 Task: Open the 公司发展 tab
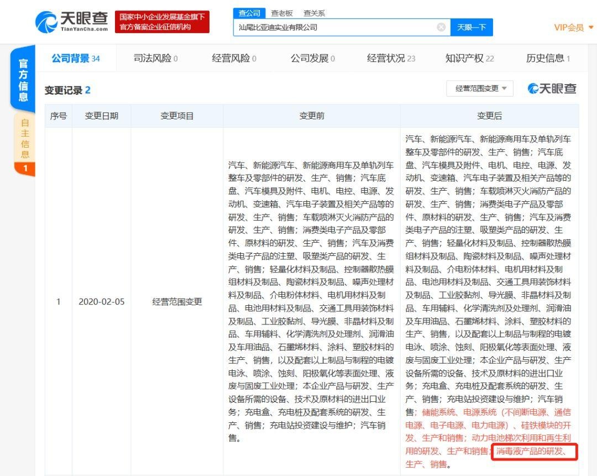[x=313, y=59]
